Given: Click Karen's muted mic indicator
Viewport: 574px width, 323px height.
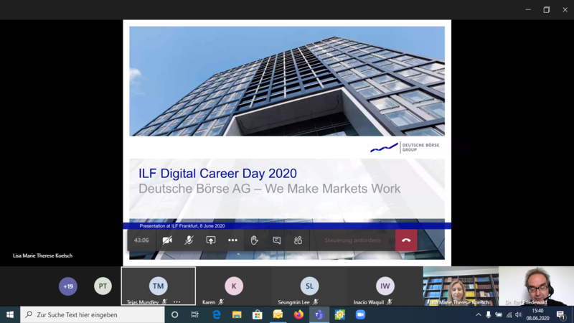Looking at the screenshot, I should pyautogui.click(x=221, y=302).
